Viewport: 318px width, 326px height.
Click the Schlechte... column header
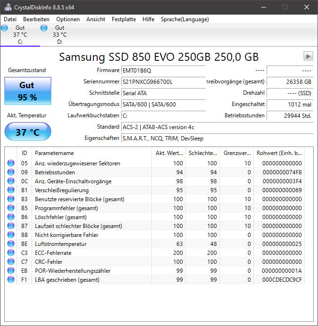click(202, 153)
